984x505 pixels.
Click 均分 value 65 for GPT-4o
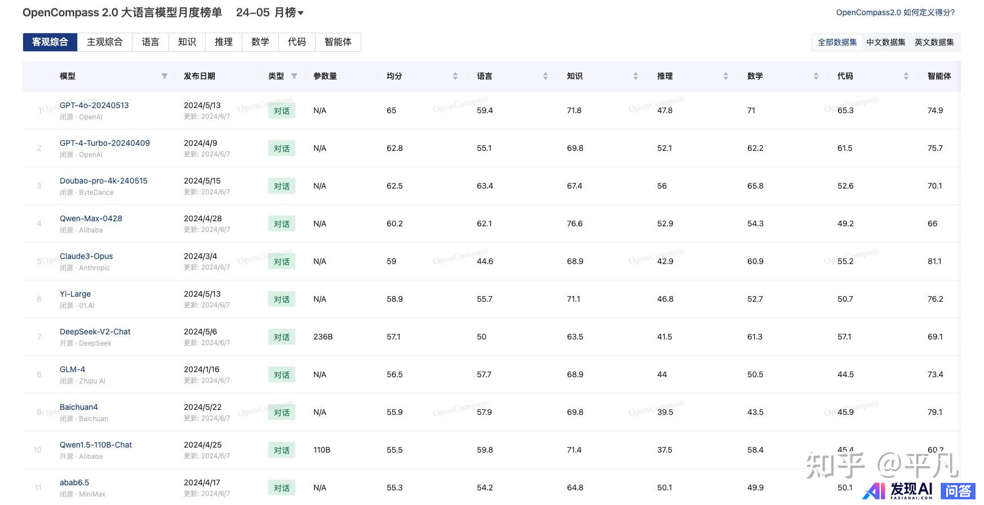click(391, 110)
